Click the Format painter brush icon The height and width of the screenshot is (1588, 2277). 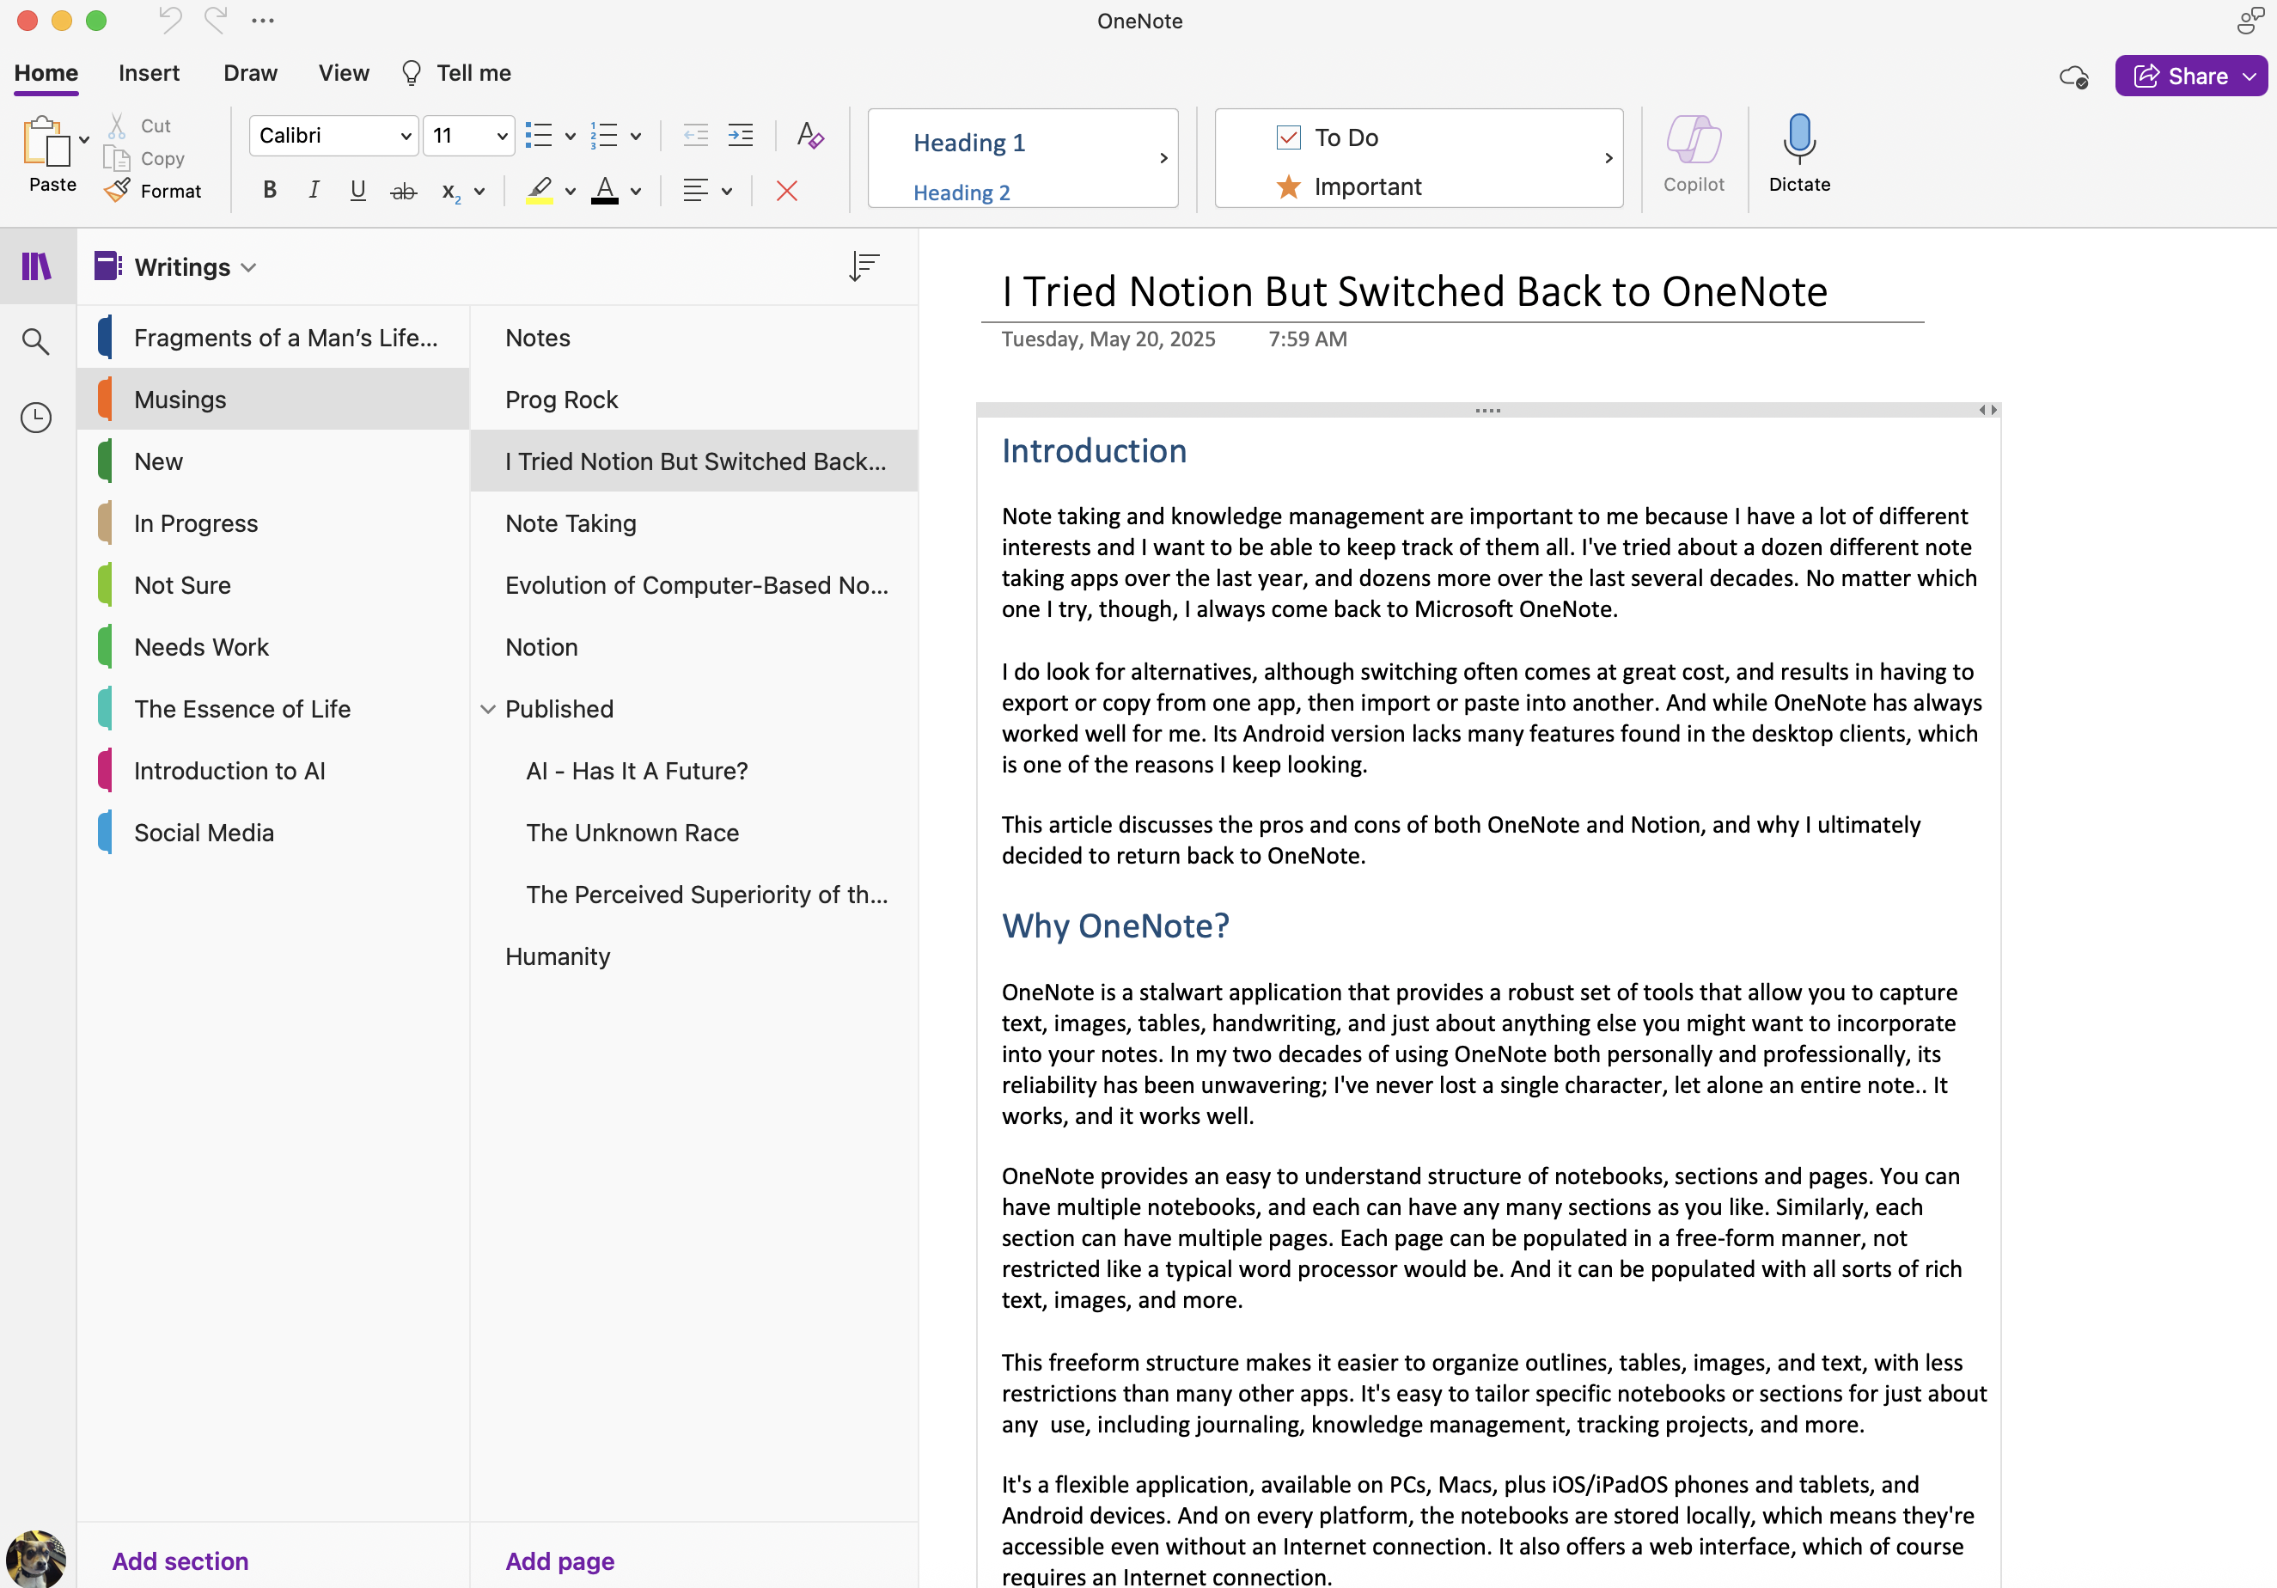pos(117,191)
